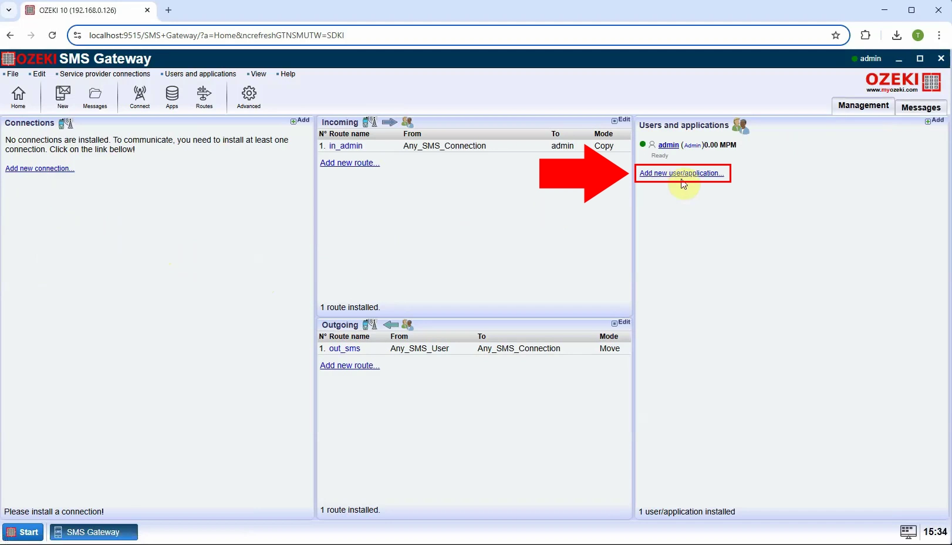This screenshot has width=952, height=545.
Task: Click Edit button in Outgoing panel header
Action: tap(621, 322)
